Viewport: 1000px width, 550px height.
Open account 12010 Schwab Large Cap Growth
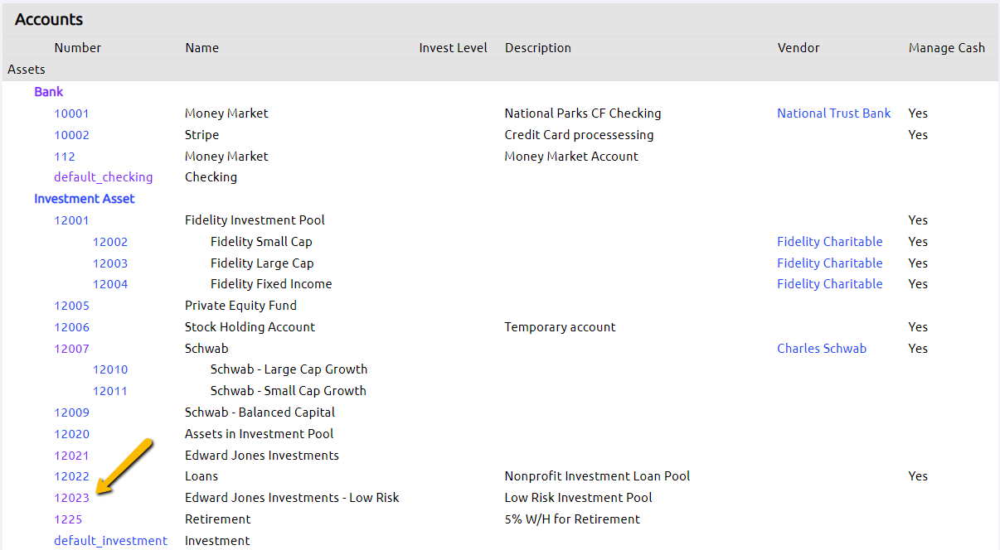pos(110,369)
